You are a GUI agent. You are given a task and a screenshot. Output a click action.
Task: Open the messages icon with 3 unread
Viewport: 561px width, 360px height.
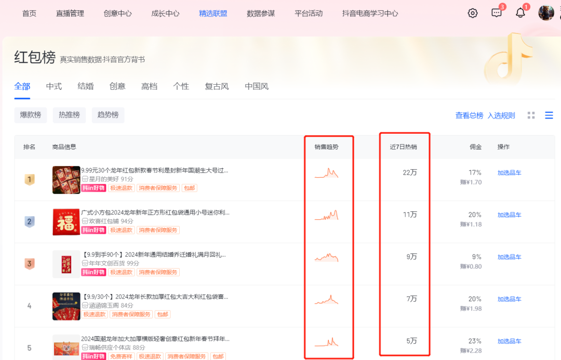[x=496, y=12]
